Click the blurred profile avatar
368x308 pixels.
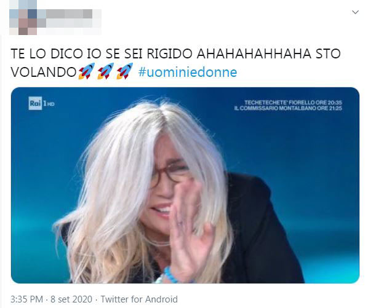click(23, 18)
